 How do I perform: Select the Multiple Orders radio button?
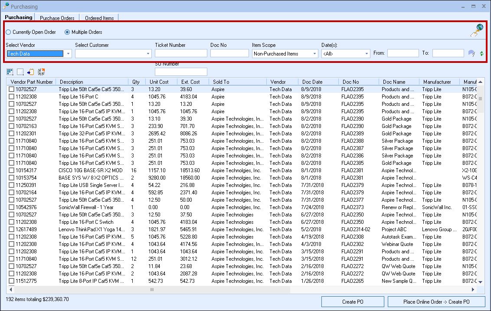click(67, 32)
